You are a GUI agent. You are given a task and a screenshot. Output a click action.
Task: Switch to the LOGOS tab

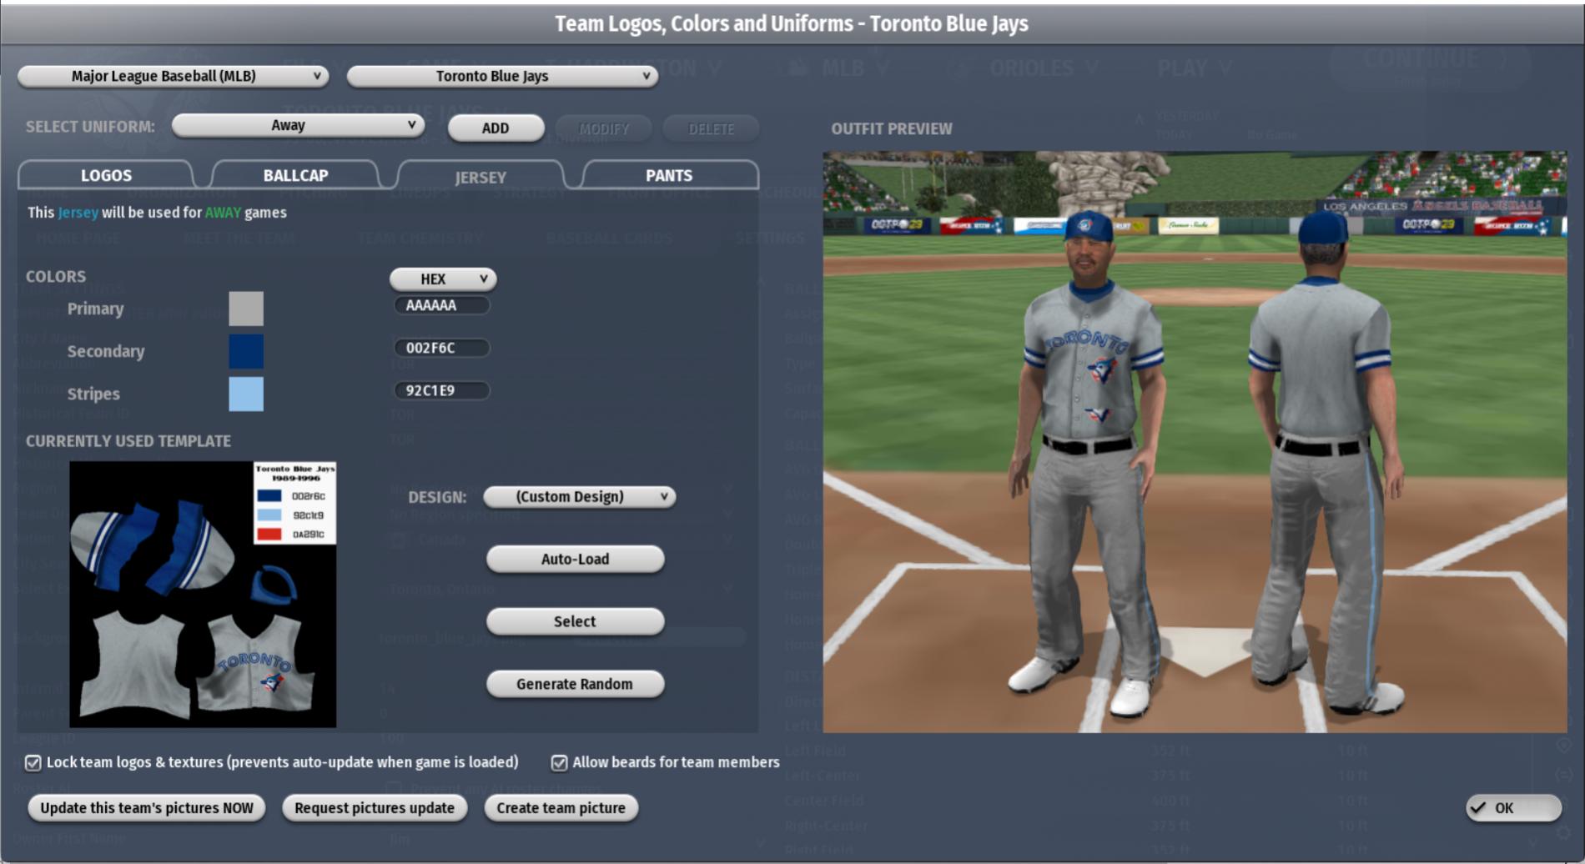coord(106,175)
